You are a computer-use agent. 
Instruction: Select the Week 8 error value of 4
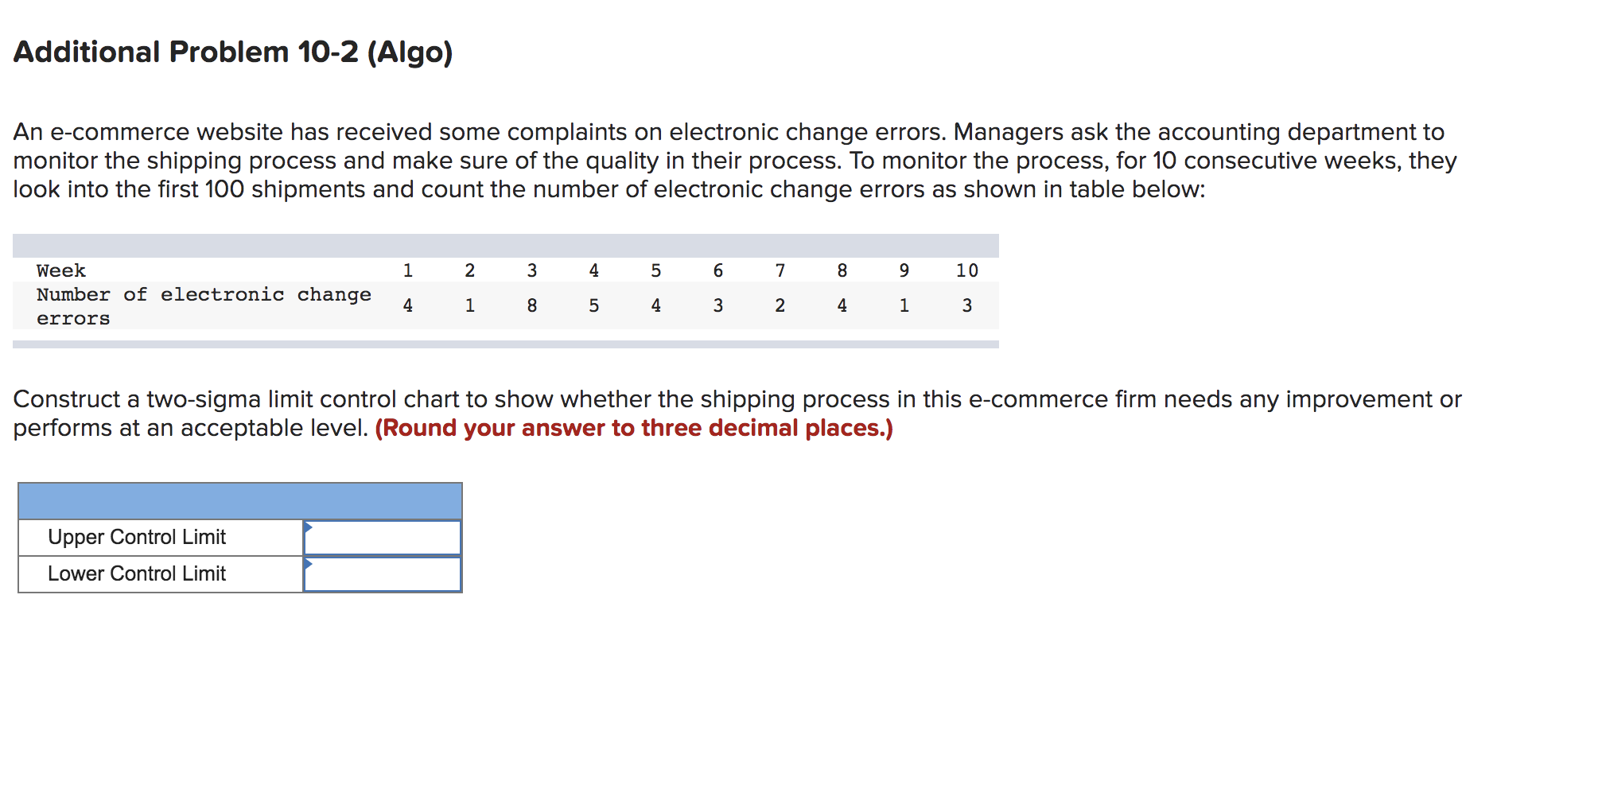(x=842, y=305)
